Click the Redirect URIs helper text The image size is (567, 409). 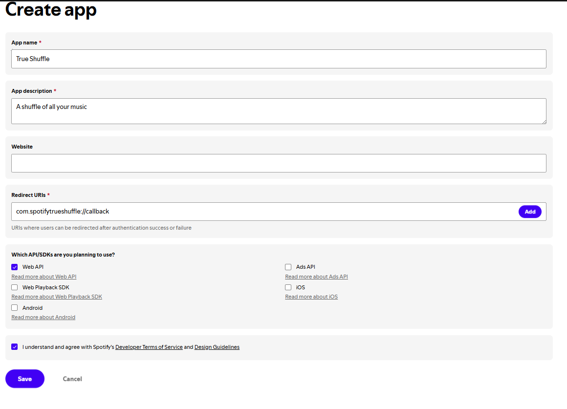(102, 228)
